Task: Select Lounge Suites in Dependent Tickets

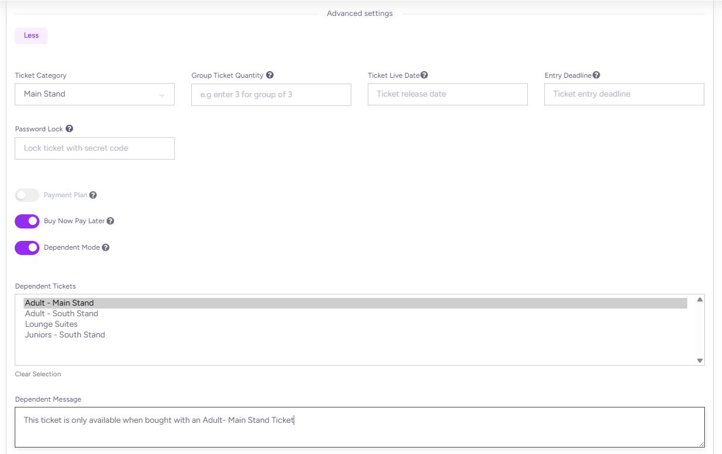Action: [x=51, y=324]
